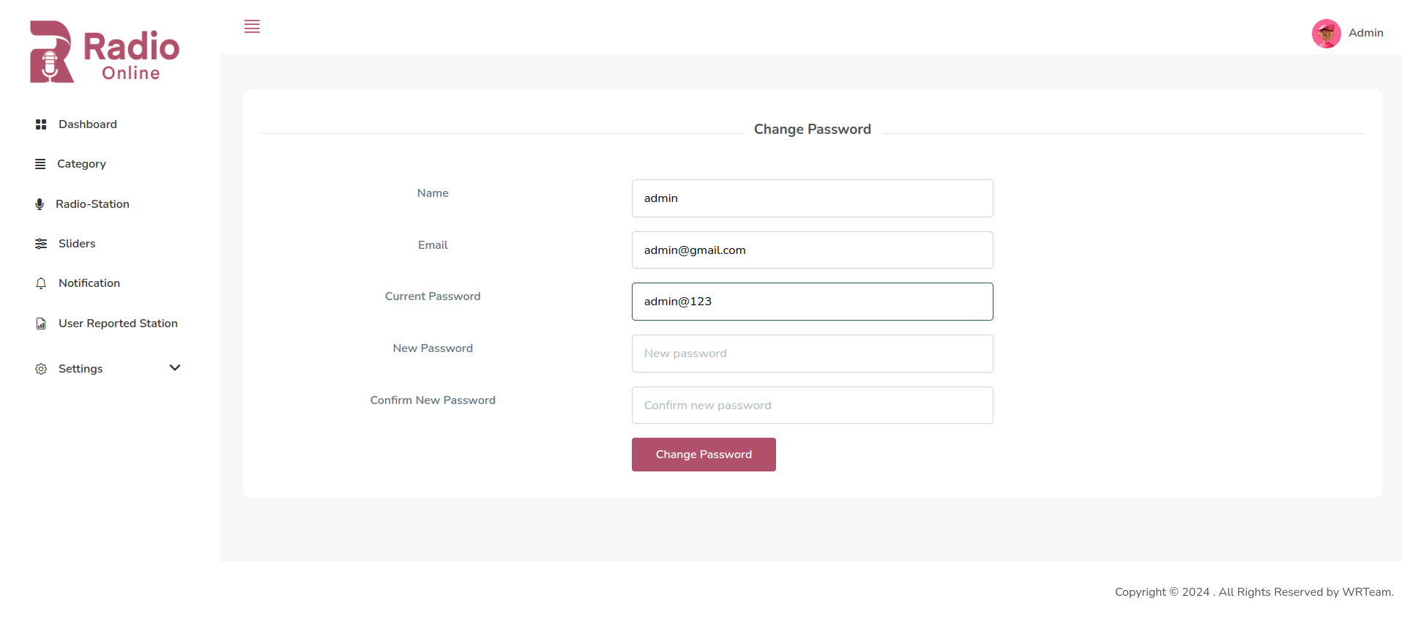Submit with the Change Password button
Image resolution: width=1402 pixels, height=620 pixels.
[x=704, y=455]
